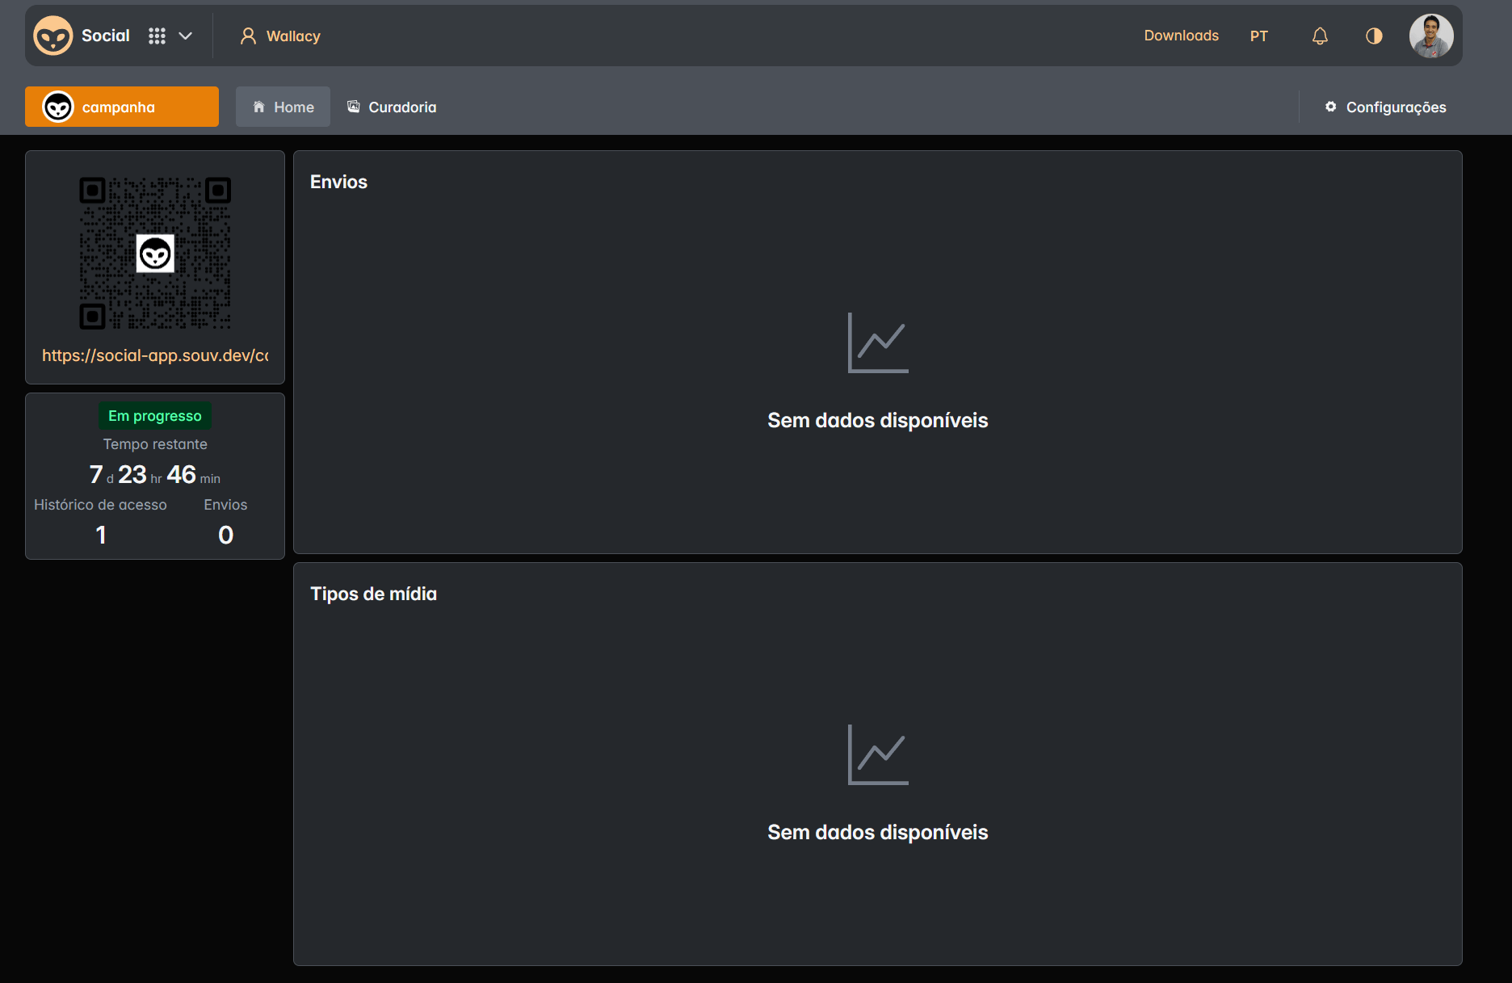Switch to the Home tab
Image resolution: width=1512 pixels, height=983 pixels.
click(x=283, y=107)
